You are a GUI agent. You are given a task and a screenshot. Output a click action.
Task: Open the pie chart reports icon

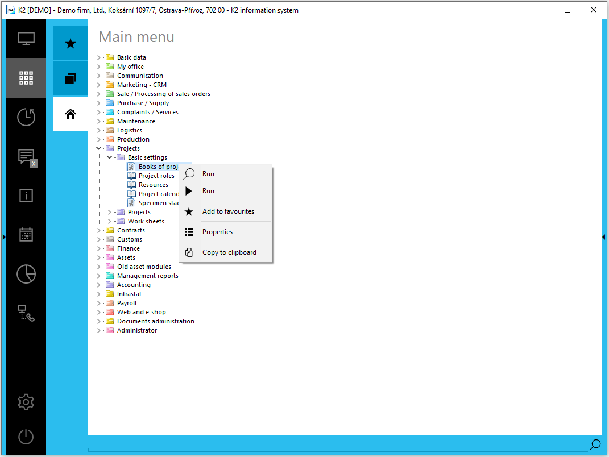point(26,274)
